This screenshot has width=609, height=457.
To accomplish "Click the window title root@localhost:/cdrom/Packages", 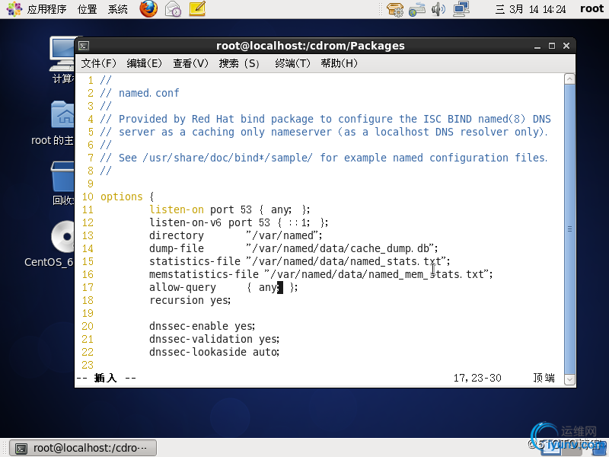I will pyautogui.click(x=311, y=46).
